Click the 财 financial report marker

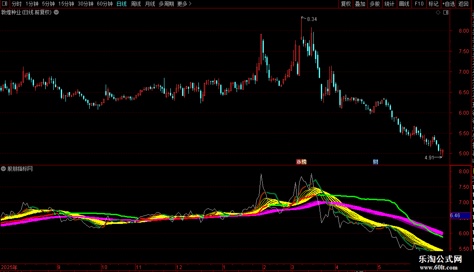pos(375,162)
